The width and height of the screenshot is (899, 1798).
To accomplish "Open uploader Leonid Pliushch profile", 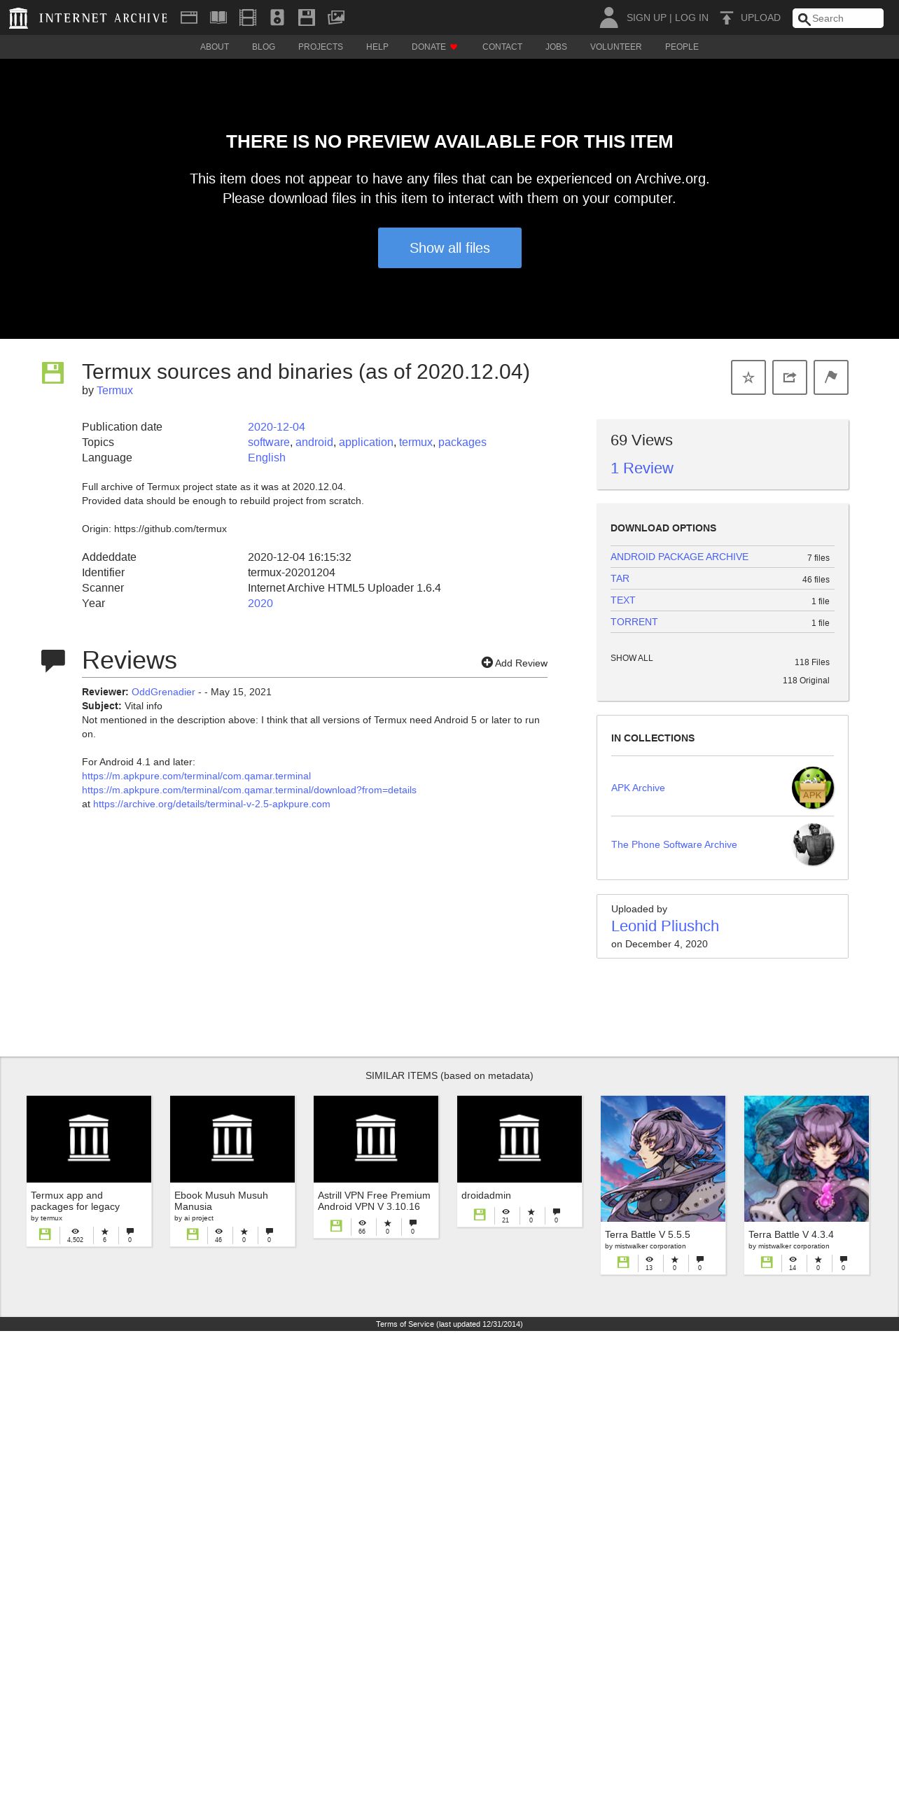I will click(664, 926).
